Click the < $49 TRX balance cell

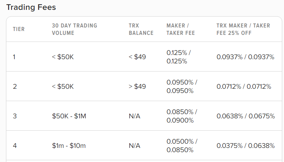click(x=137, y=57)
